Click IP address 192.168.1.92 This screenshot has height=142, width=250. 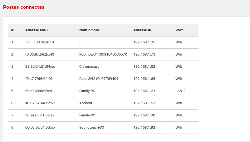[144, 127]
